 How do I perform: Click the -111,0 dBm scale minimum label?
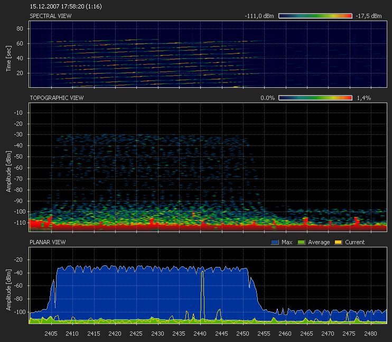[x=259, y=16]
